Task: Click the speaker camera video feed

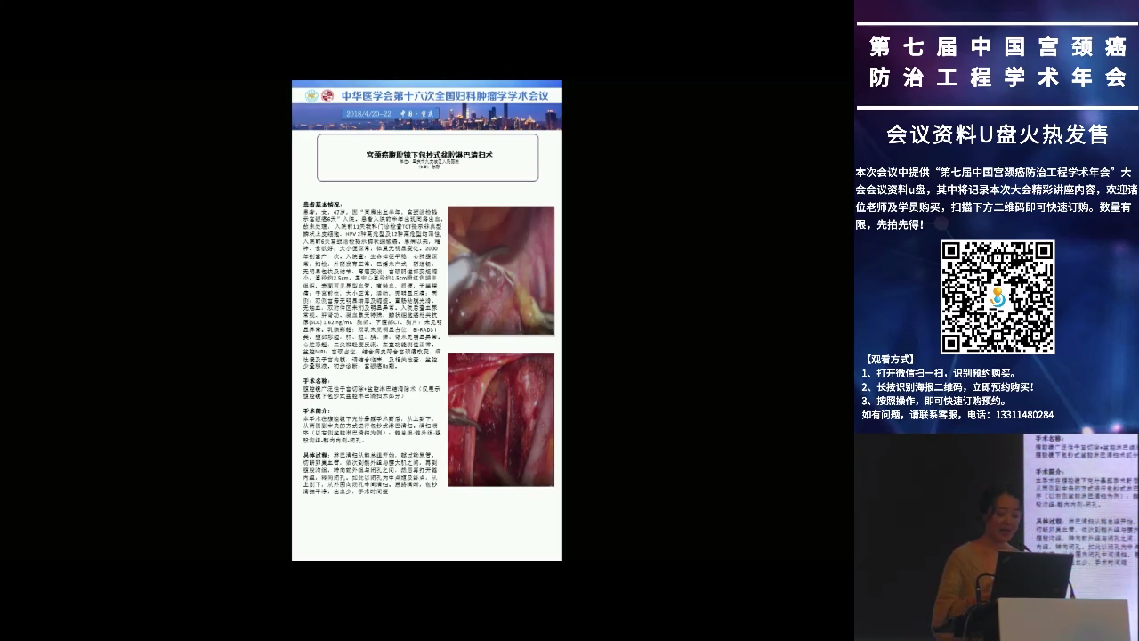Action: (x=997, y=537)
